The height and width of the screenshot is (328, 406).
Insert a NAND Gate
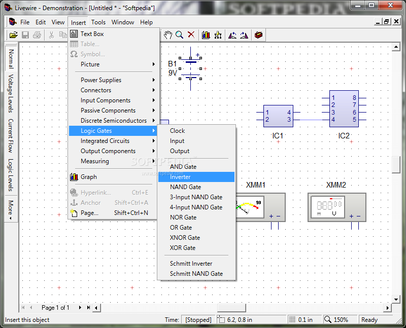196,187
